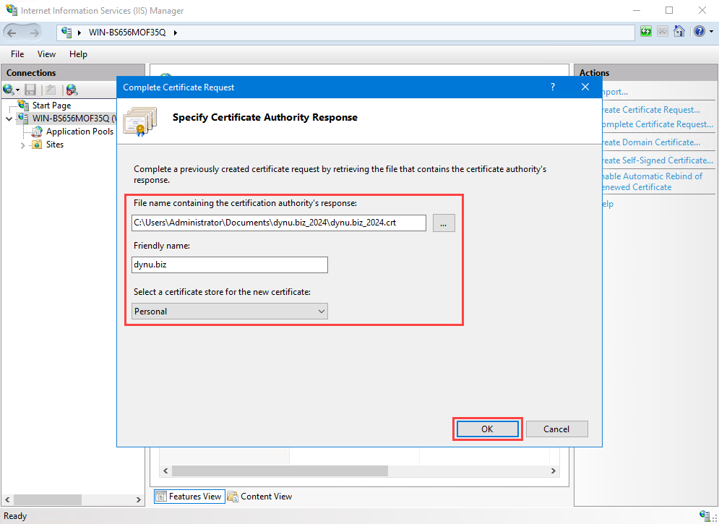
Task: Click right arrow of center pane scrollbar
Action: point(554,471)
